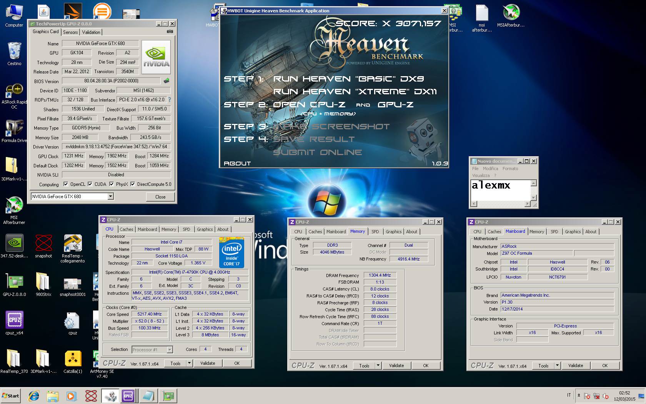
Task: Open the msi afterbur text document icon
Action: coord(482,18)
